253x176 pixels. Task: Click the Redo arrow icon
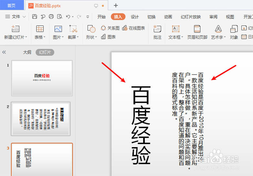click(x=79, y=17)
